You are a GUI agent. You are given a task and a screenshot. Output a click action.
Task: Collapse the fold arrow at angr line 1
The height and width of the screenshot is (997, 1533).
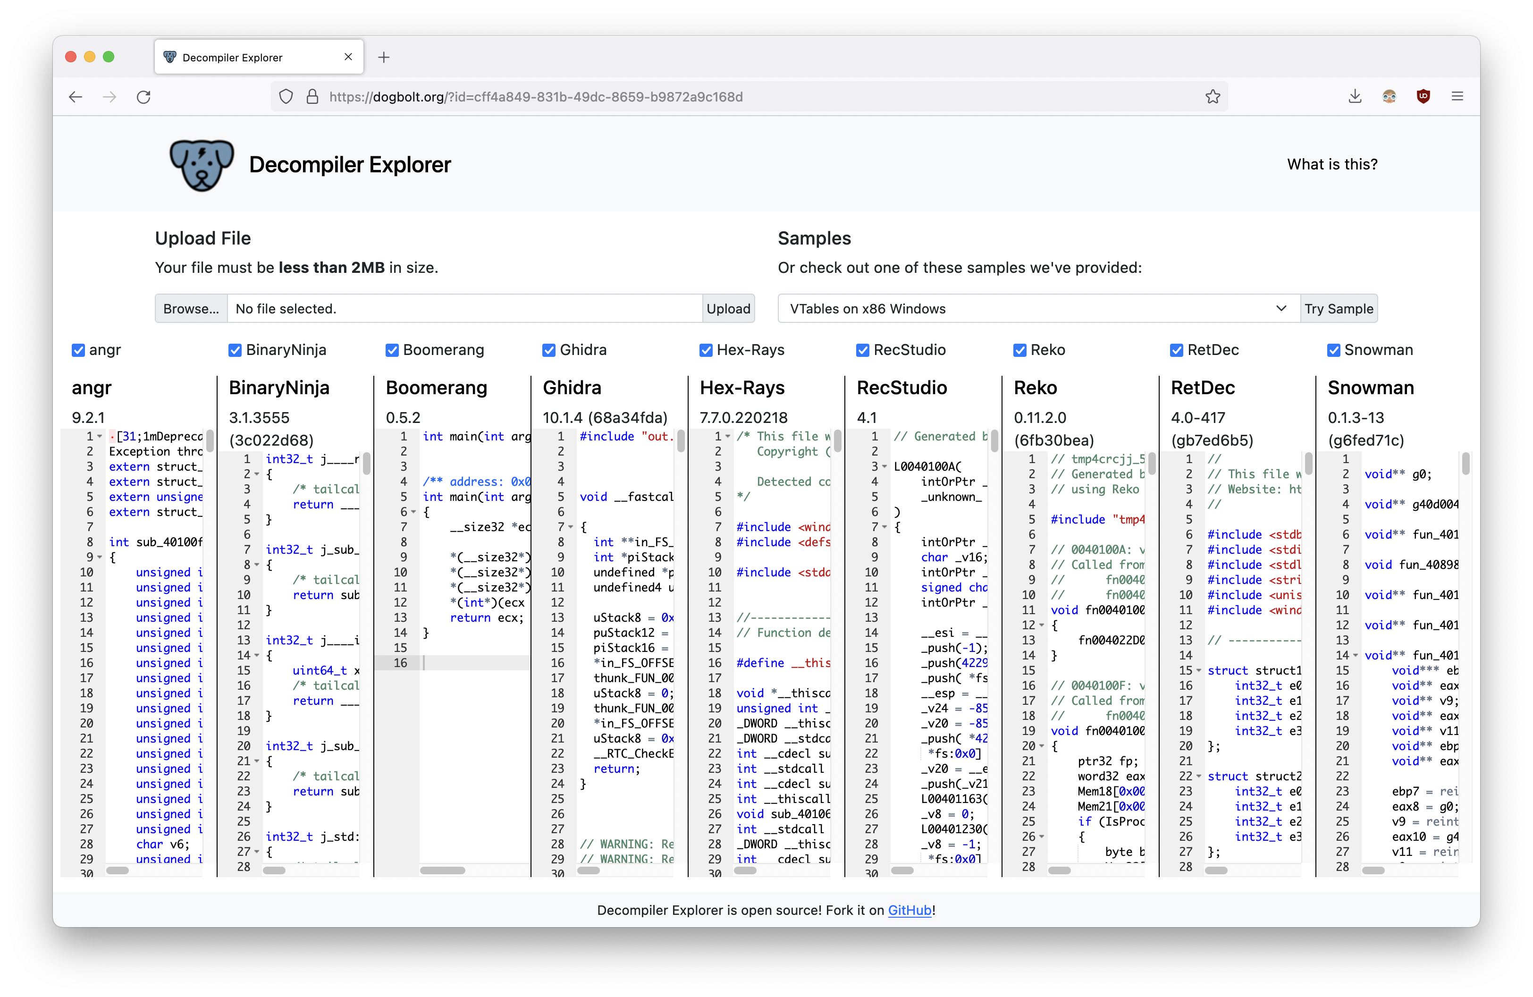pos(100,437)
